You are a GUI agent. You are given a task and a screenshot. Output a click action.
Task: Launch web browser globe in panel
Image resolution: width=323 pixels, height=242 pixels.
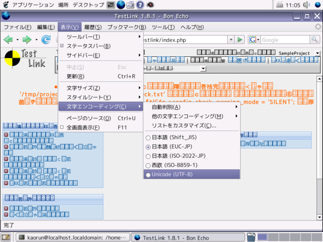(121, 5)
